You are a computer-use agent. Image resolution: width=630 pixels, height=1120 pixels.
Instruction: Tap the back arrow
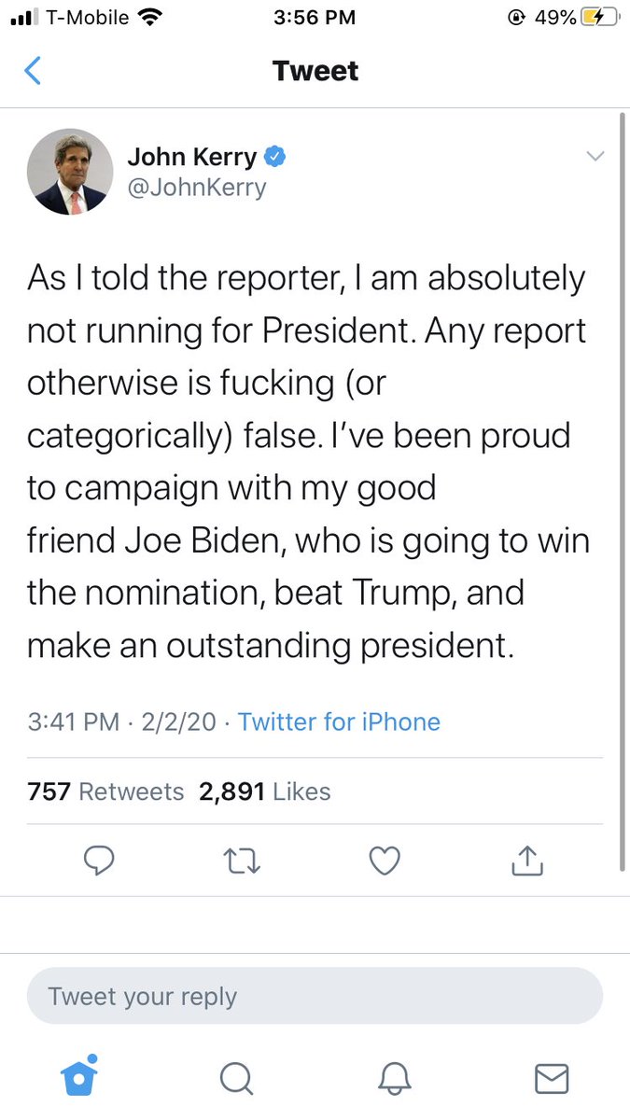pos(33,71)
